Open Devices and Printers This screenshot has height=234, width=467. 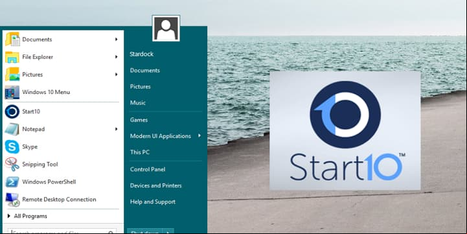[x=155, y=185]
